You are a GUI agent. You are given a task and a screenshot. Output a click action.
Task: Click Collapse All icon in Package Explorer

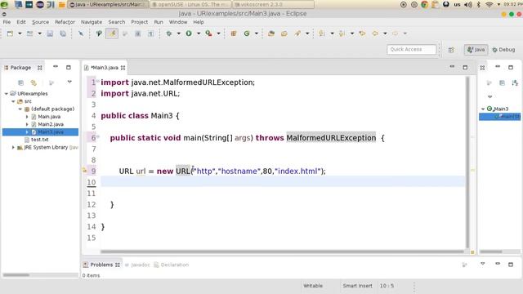pyautogui.click(x=20, y=82)
